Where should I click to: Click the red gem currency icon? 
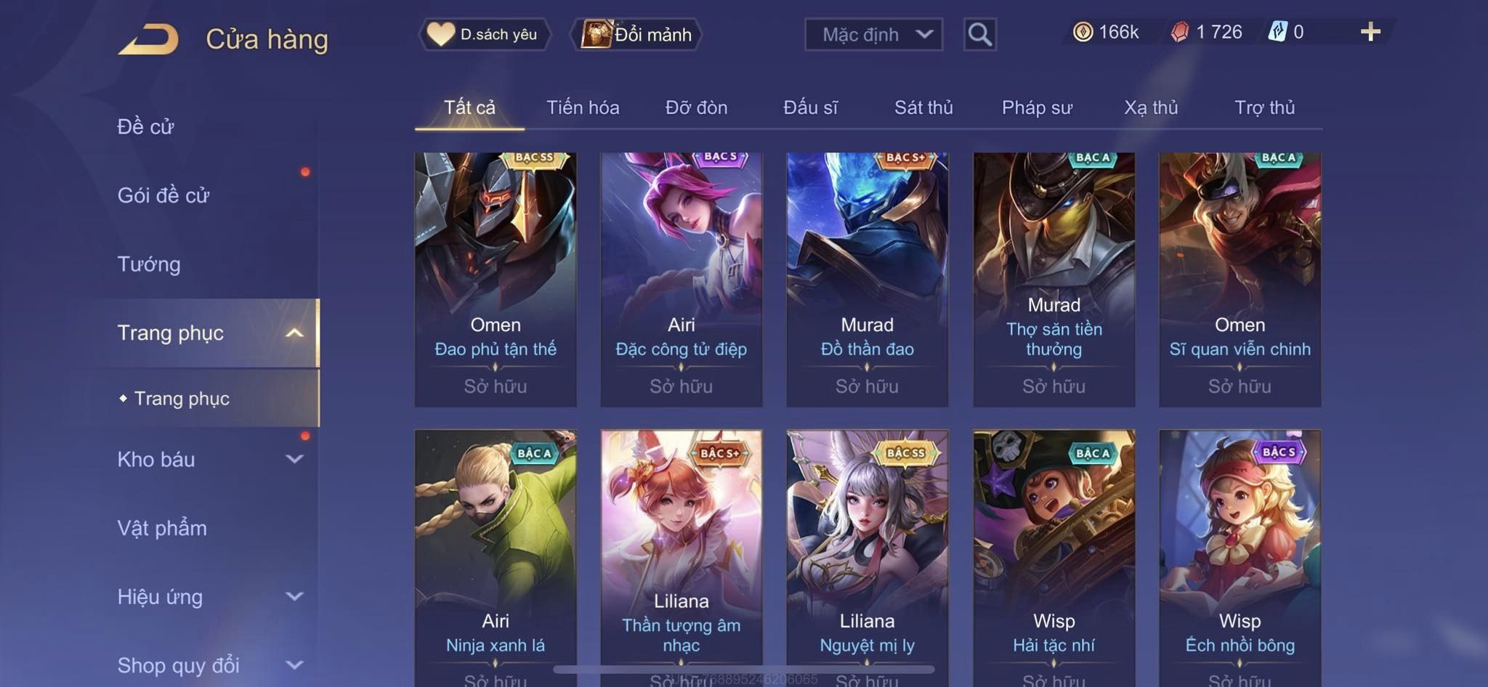click(1180, 32)
